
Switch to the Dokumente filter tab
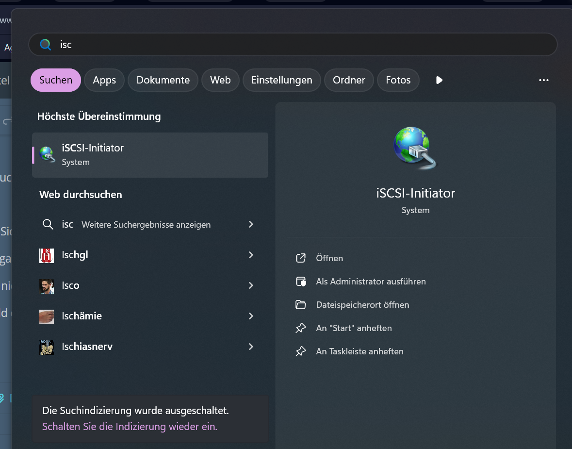point(163,80)
